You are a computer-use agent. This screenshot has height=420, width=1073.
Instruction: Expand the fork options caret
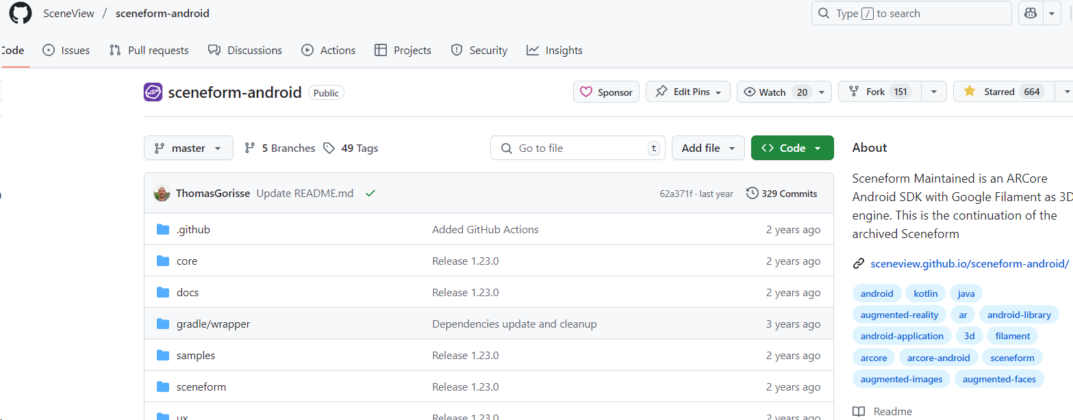[934, 92]
